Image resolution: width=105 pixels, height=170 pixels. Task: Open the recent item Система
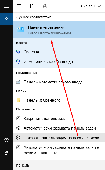pyautogui.click(x=59, y=52)
